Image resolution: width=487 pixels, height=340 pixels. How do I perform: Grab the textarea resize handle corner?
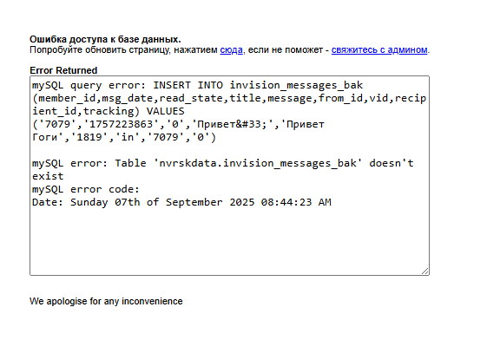[424, 271]
